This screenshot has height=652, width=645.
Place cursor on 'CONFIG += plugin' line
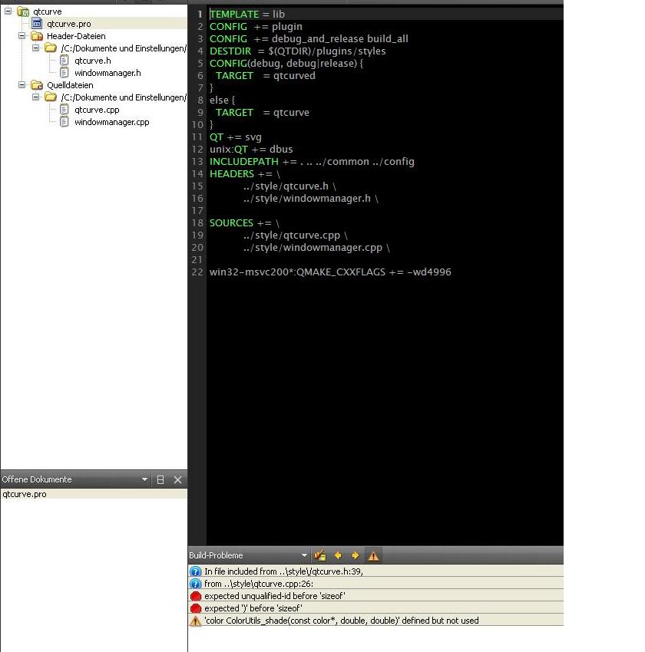[x=256, y=27]
